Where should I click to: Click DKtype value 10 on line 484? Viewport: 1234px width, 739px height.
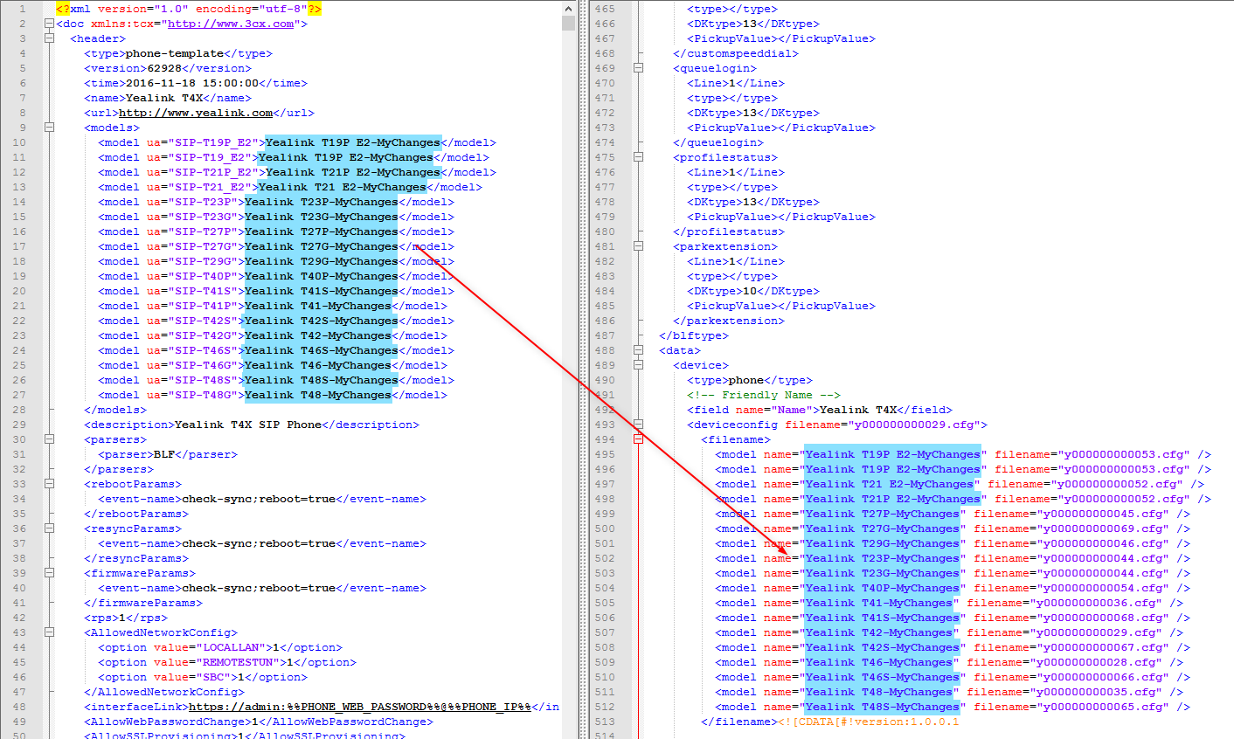(x=750, y=291)
